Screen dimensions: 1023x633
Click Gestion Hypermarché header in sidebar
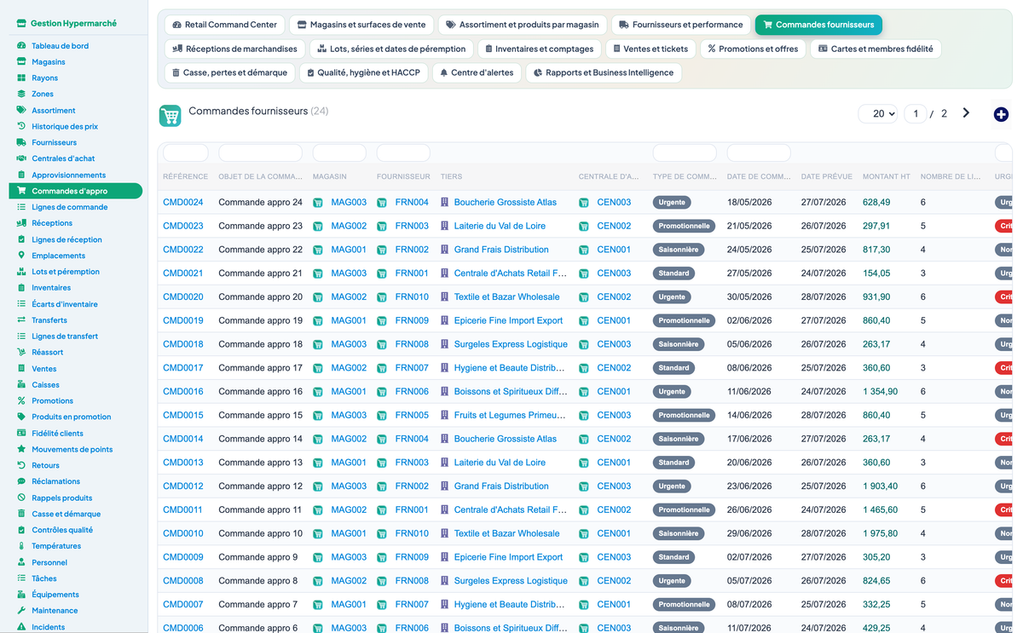(x=67, y=24)
